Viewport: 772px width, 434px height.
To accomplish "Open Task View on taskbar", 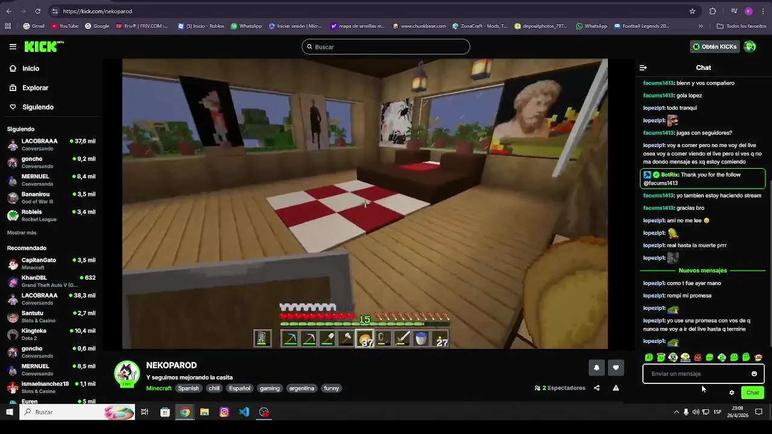I will [x=145, y=412].
